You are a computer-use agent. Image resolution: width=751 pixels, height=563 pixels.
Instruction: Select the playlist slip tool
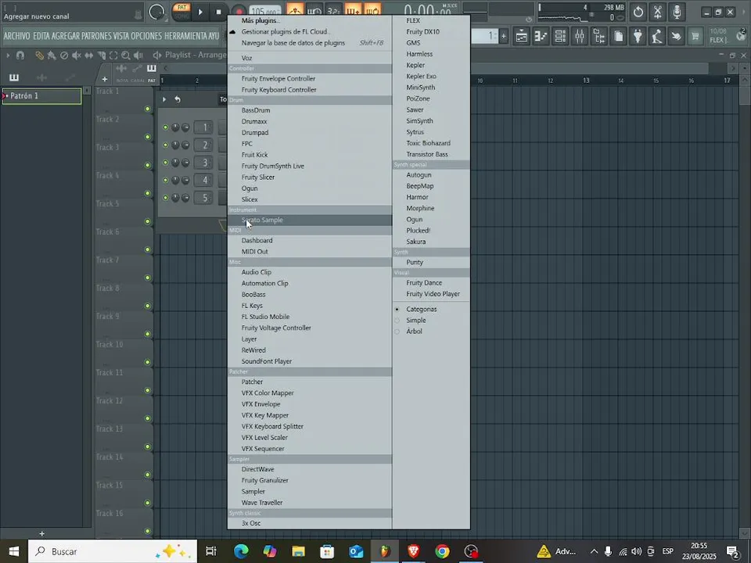pyautogui.click(x=89, y=56)
